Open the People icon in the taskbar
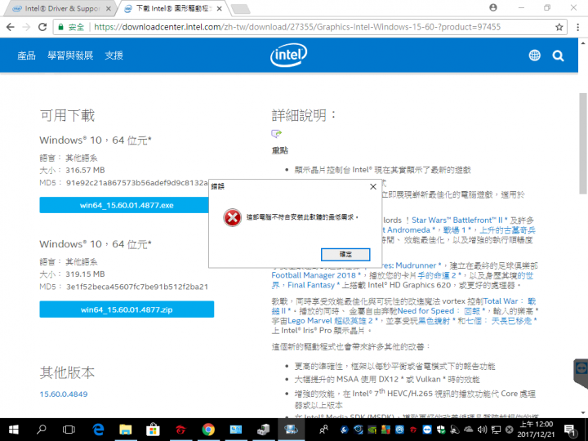This screenshot has height=441, width=588. [323, 430]
